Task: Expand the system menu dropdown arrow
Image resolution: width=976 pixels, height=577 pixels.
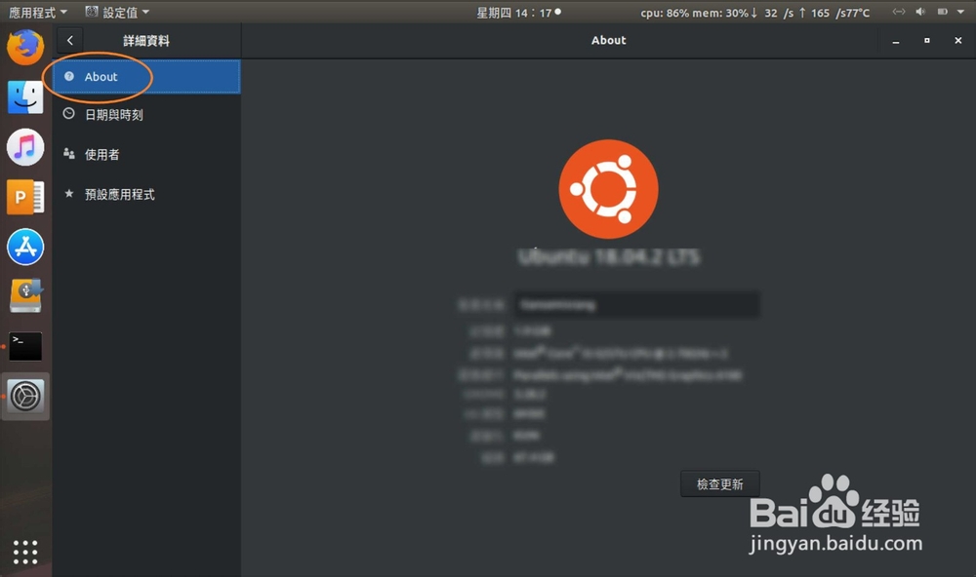Action: [961, 12]
